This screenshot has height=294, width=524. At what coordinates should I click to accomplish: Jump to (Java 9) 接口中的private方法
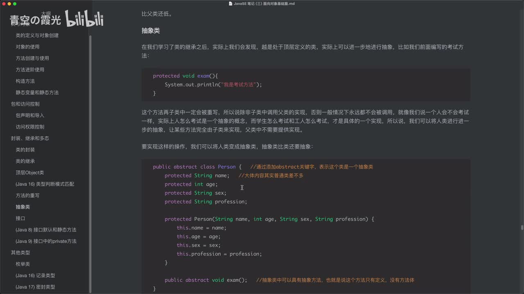(46, 241)
